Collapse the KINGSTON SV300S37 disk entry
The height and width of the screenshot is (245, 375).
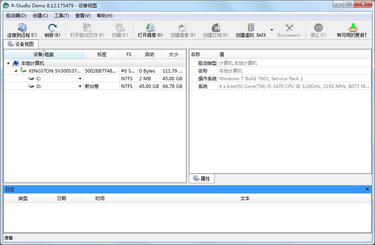pyautogui.click(x=15, y=71)
